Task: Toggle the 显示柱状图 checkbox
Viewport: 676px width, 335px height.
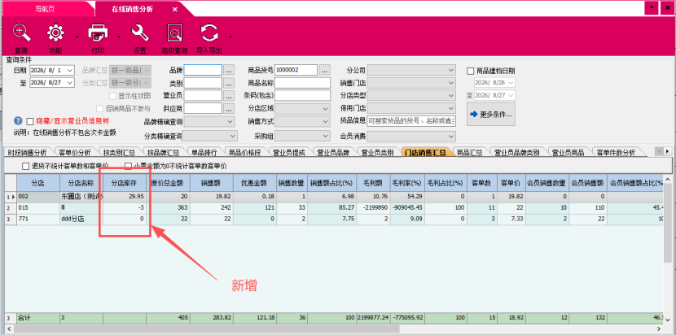Action: pyautogui.click(x=113, y=96)
